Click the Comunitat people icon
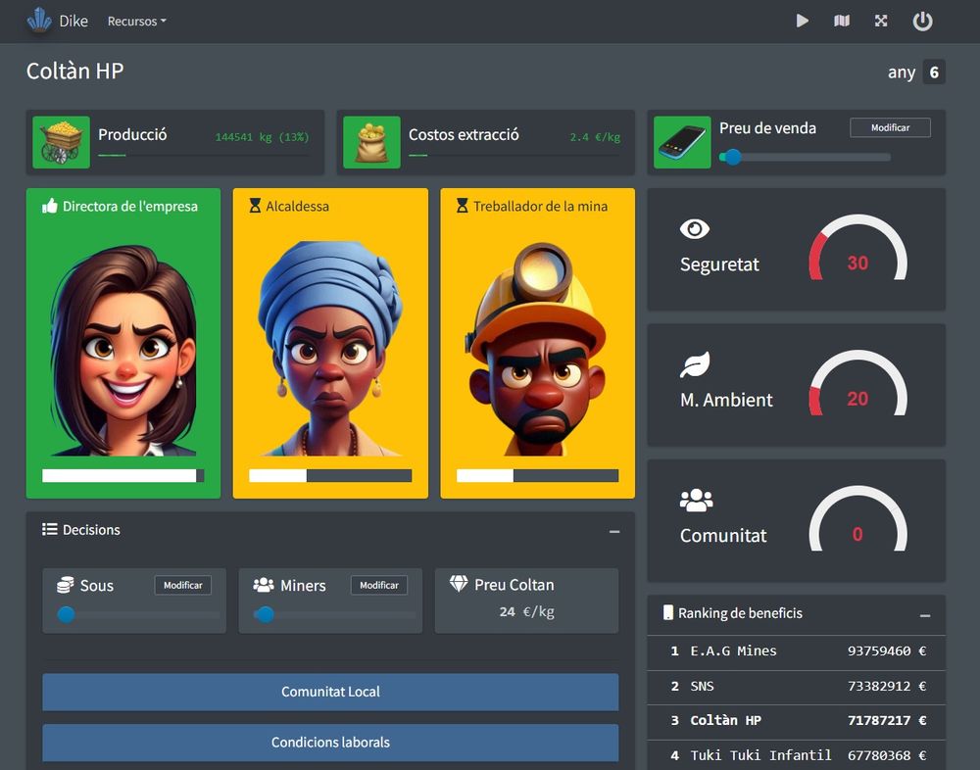 [696, 500]
